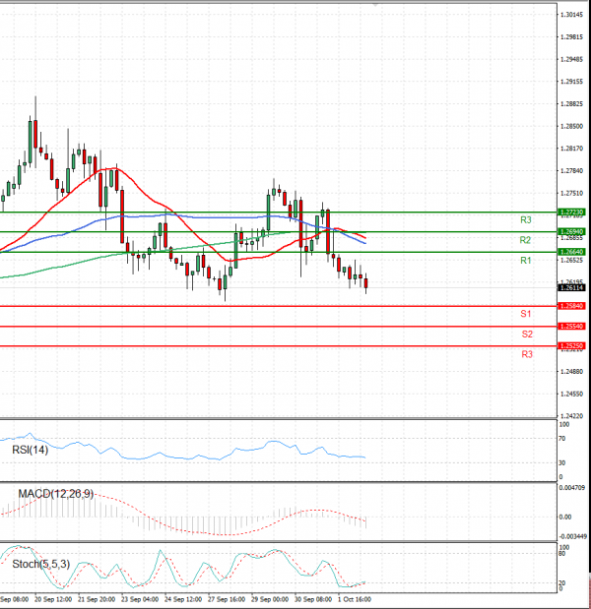Screen dimensions: 591x609
Task: Click the green 1.26640 price tag
Action: tap(571, 252)
